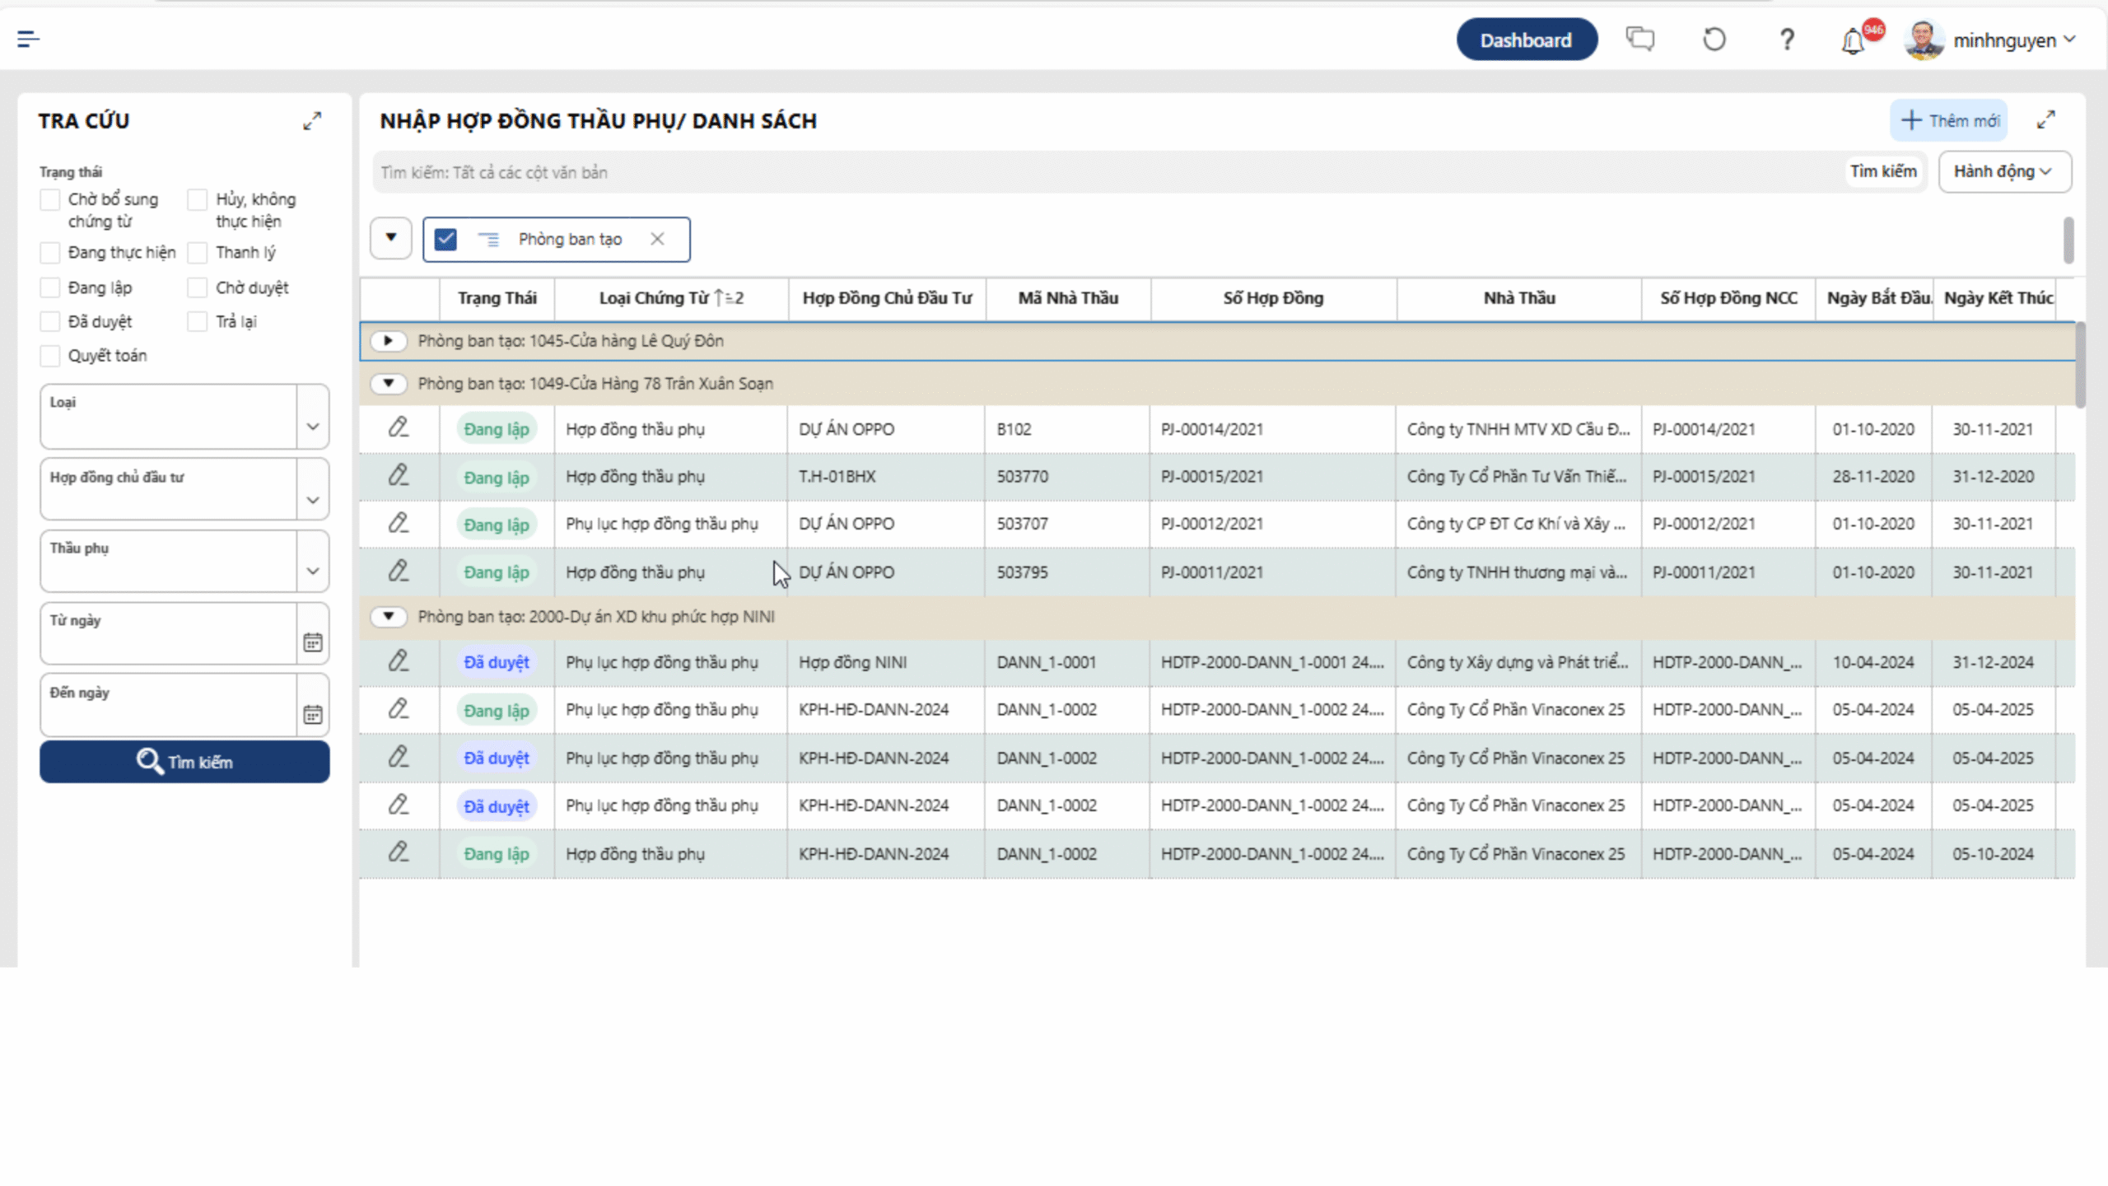2108x1186 pixels.
Task: Open the Hành động dropdown
Action: (x=2003, y=171)
